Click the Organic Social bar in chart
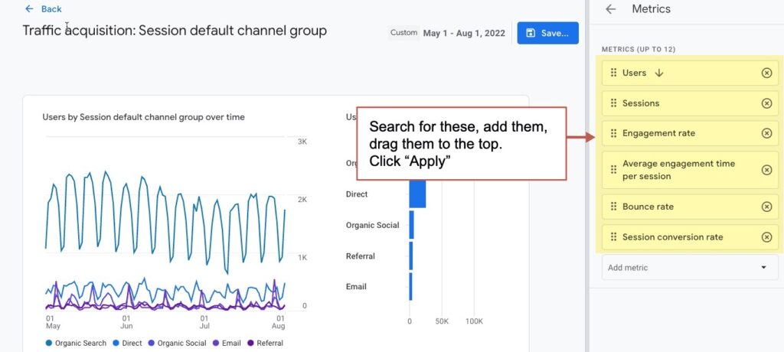Image resolution: width=784 pixels, height=352 pixels. pos(411,225)
